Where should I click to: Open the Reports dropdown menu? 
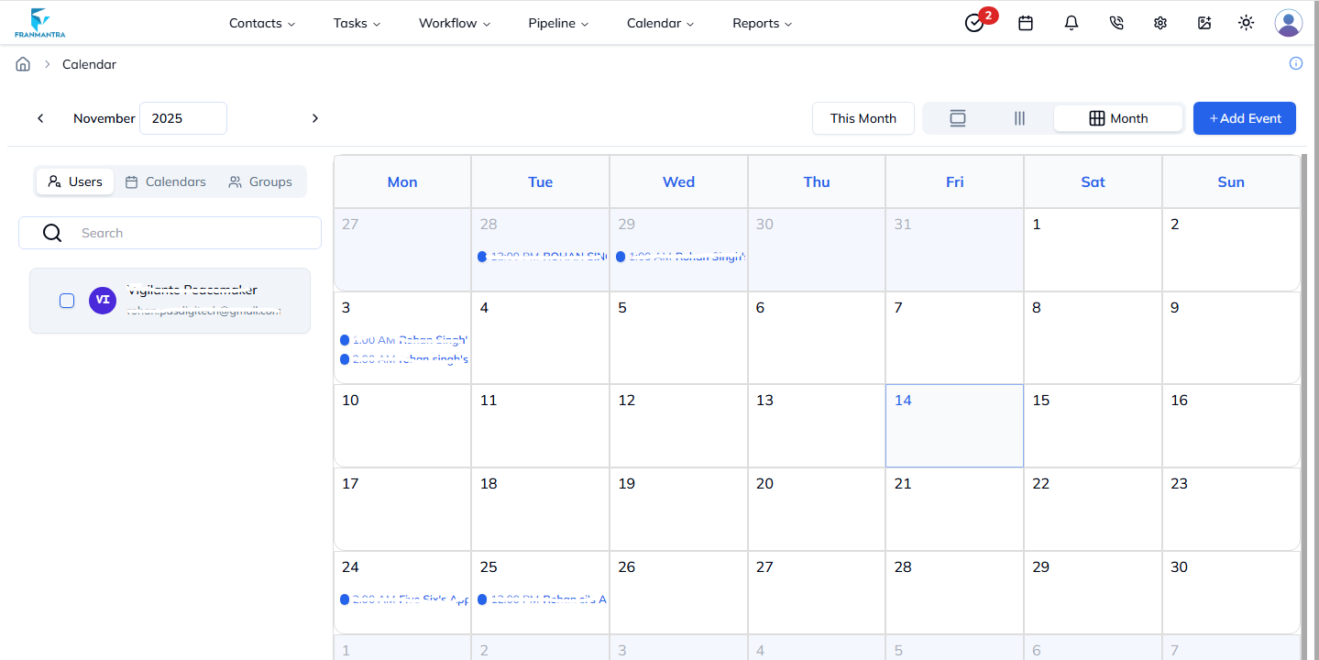761,23
